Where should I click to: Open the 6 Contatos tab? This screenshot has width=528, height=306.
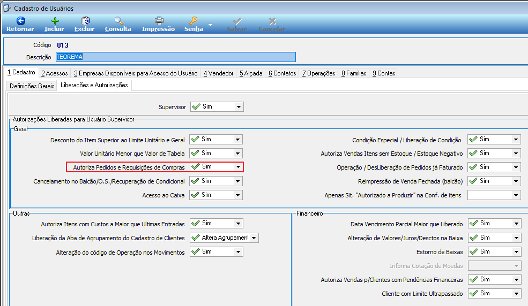(x=282, y=73)
